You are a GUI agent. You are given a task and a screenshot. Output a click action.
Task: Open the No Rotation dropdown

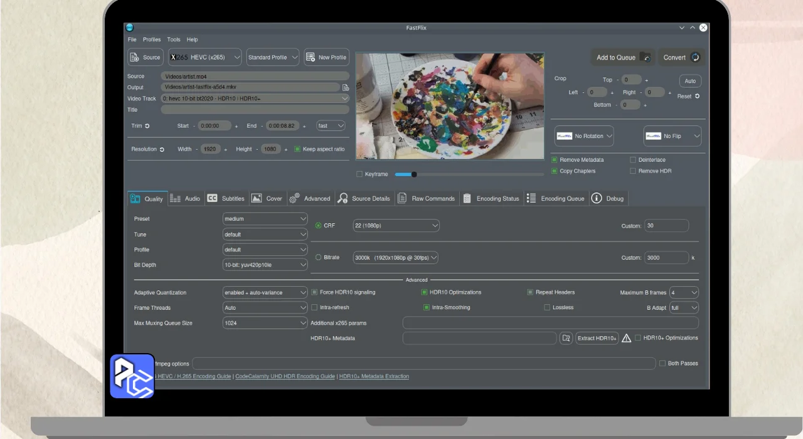[584, 136]
